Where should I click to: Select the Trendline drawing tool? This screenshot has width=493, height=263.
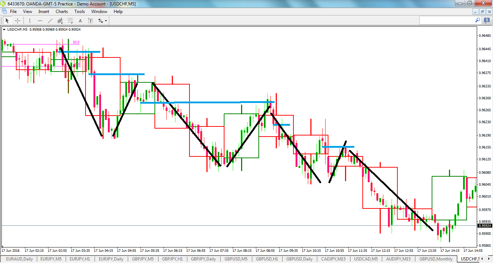coord(49,21)
